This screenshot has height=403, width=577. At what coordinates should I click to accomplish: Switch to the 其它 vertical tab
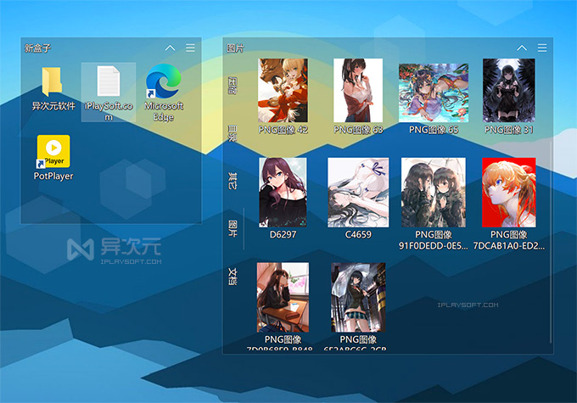pyautogui.click(x=232, y=181)
